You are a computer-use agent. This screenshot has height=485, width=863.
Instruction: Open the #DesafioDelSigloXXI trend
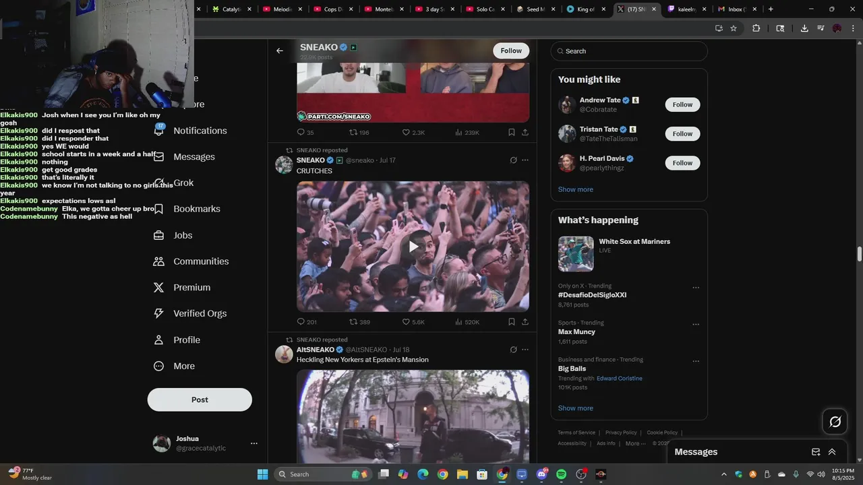coord(592,295)
